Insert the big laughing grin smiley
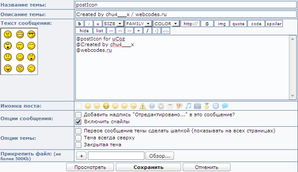 (x=20, y=34)
